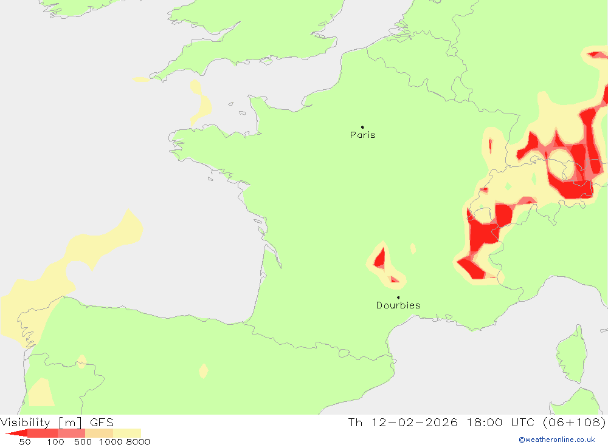Click the legend value 1000
The height and width of the screenshot is (445, 608).
pyautogui.click(x=111, y=442)
